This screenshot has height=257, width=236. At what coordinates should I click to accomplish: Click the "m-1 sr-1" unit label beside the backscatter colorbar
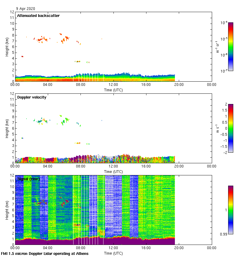[x=217, y=47]
